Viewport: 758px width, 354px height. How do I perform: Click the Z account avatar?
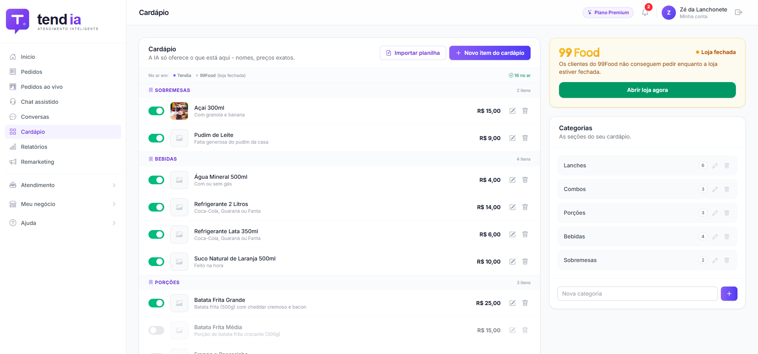tap(669, 13)
